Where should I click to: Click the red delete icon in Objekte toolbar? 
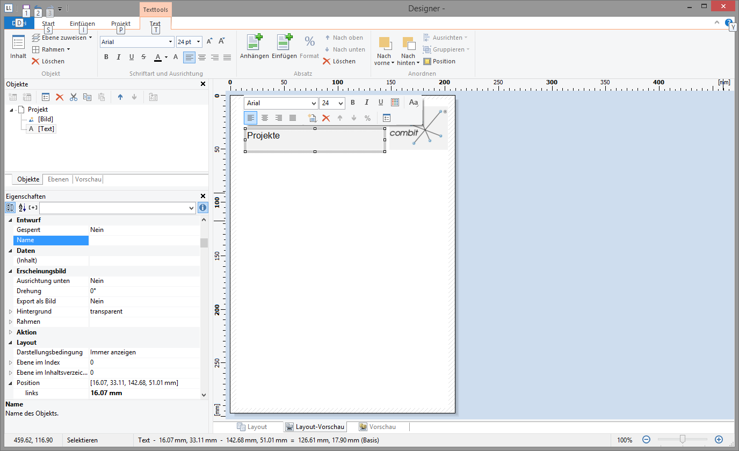60,97
